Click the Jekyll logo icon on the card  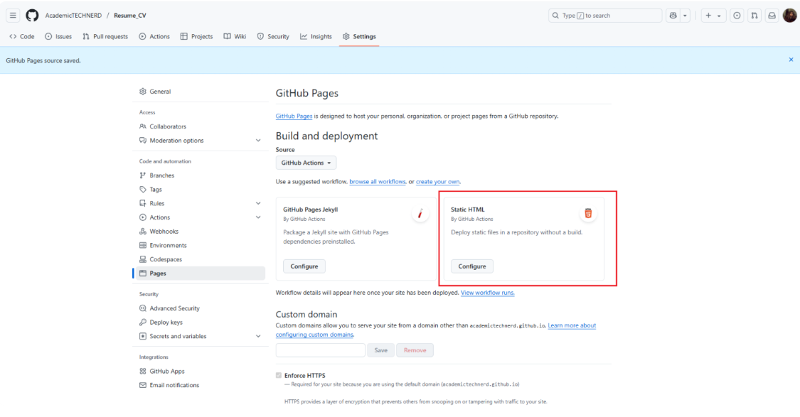[420, 214]
